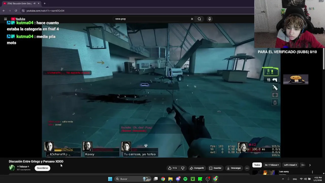Open Discord from the taskbar
The width and height of the screenshot is (325, 183).
coord(178,179)
